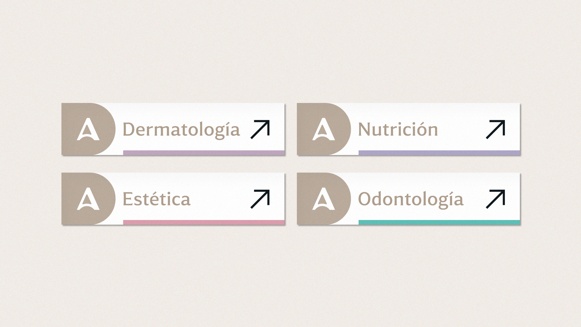Click the diagonal arrow beside Estética
Screen dimensions: 581x327
(260, 199)
